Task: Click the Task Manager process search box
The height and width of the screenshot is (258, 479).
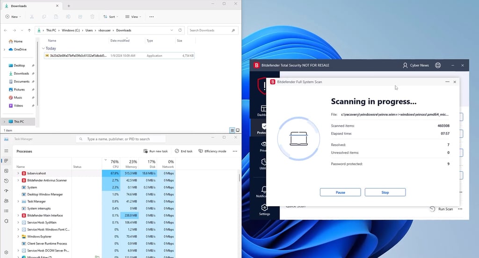Action: click(121, 139)
